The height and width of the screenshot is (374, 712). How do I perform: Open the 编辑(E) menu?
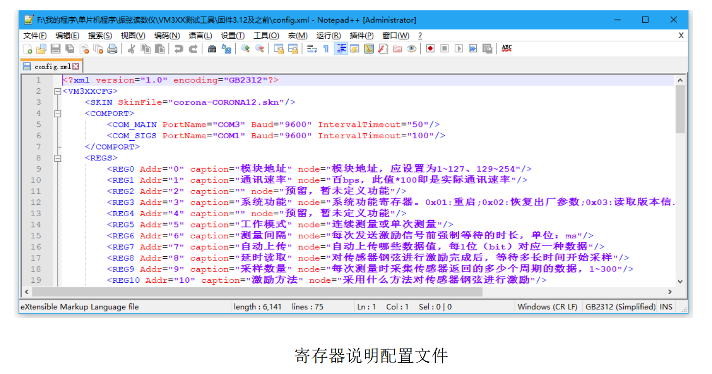pos(67,35)
